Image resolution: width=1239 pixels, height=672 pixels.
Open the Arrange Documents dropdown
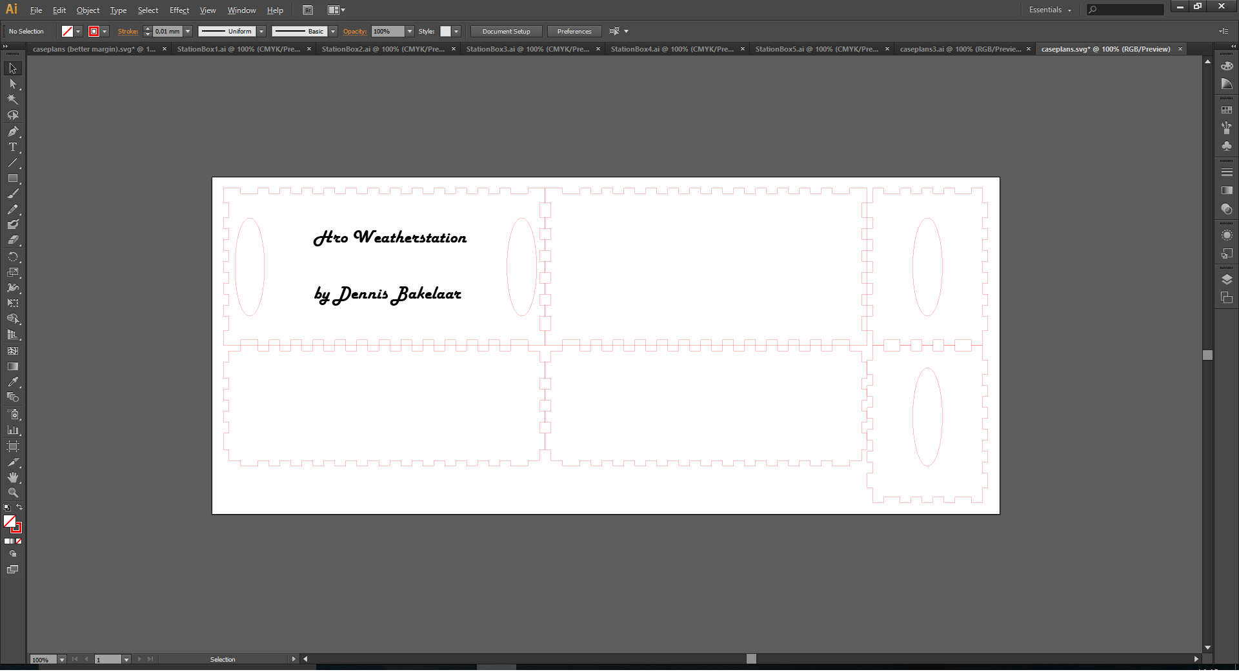pos(336,10)
